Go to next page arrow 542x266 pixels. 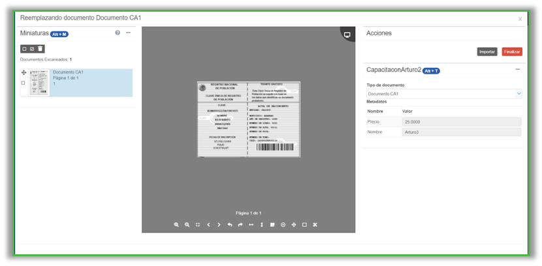[219, 225]
